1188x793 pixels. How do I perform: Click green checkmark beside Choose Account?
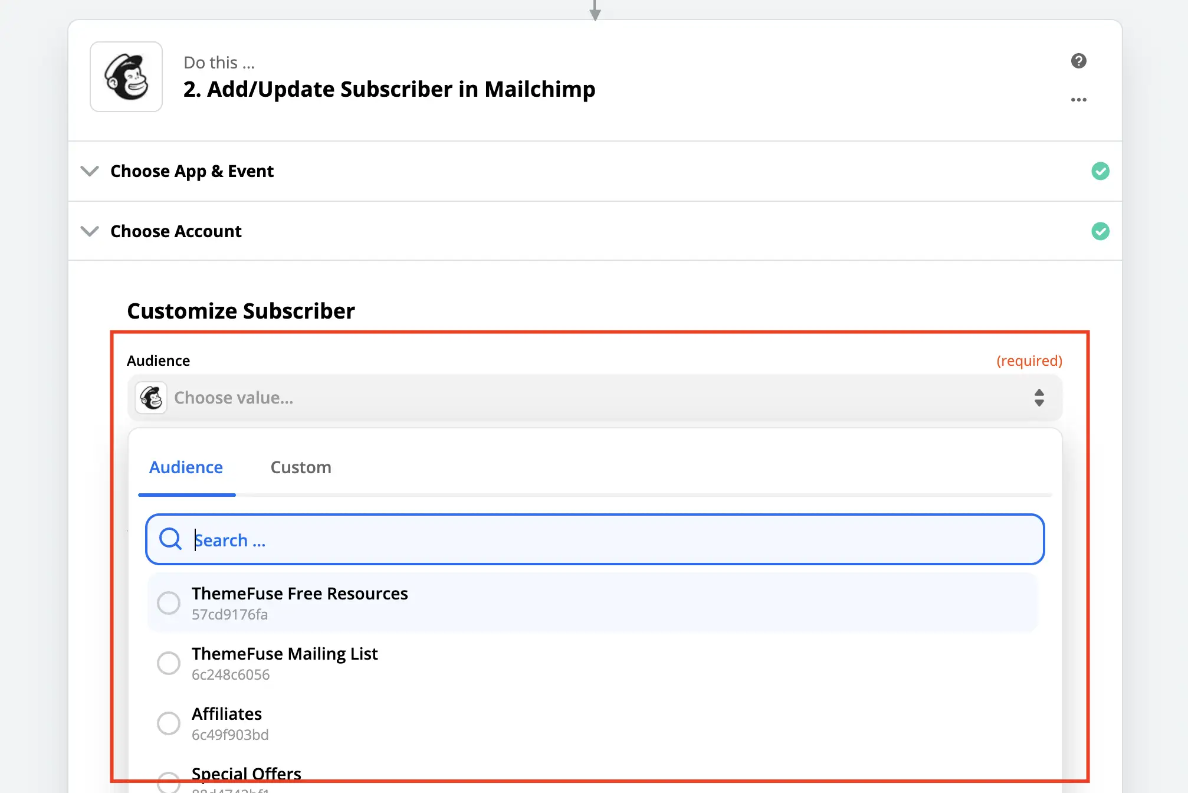(1100, 231)
